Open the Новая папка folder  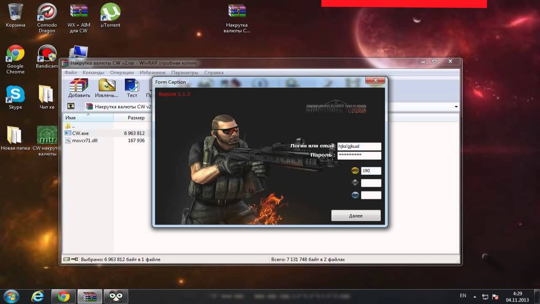click(15, 138)
